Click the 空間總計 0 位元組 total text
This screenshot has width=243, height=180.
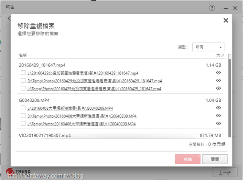(207, 144)
